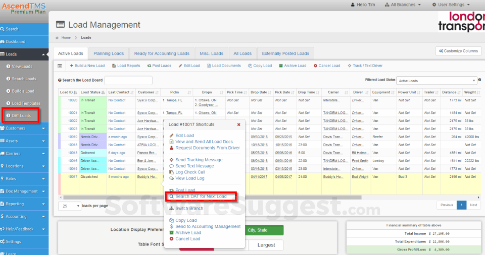The height and width of the screenshot is (255, 485).
Task: Choose the Largest table font size
Action: click(266, 245)
